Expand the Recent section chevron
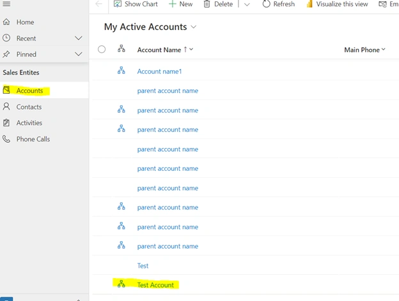The image size is (399, 301). 79,38
